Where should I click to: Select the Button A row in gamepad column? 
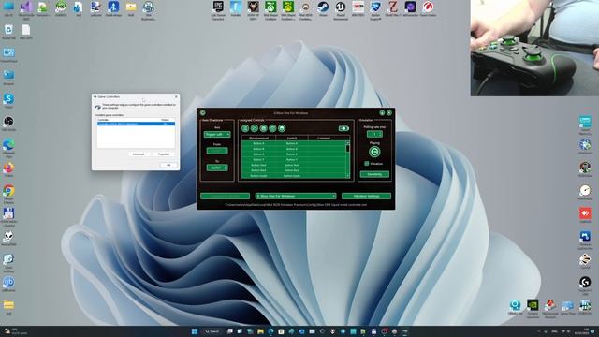point(258,143)
